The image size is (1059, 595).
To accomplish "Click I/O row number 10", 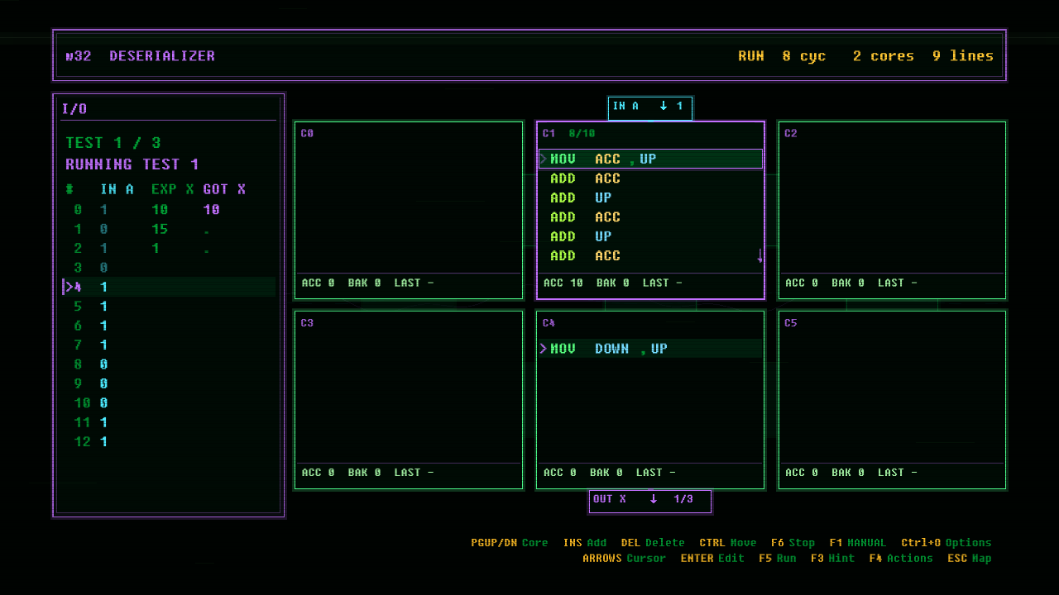I will 83,403.
